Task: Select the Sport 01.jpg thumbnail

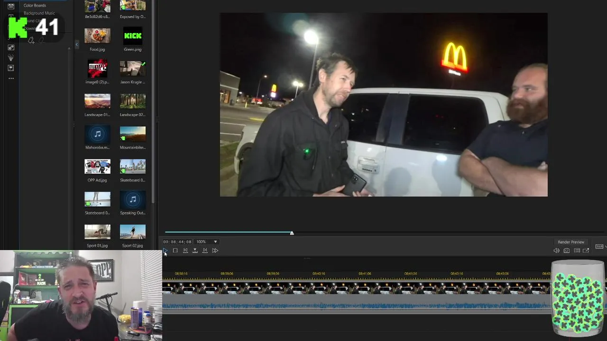Action: (97, 233)
